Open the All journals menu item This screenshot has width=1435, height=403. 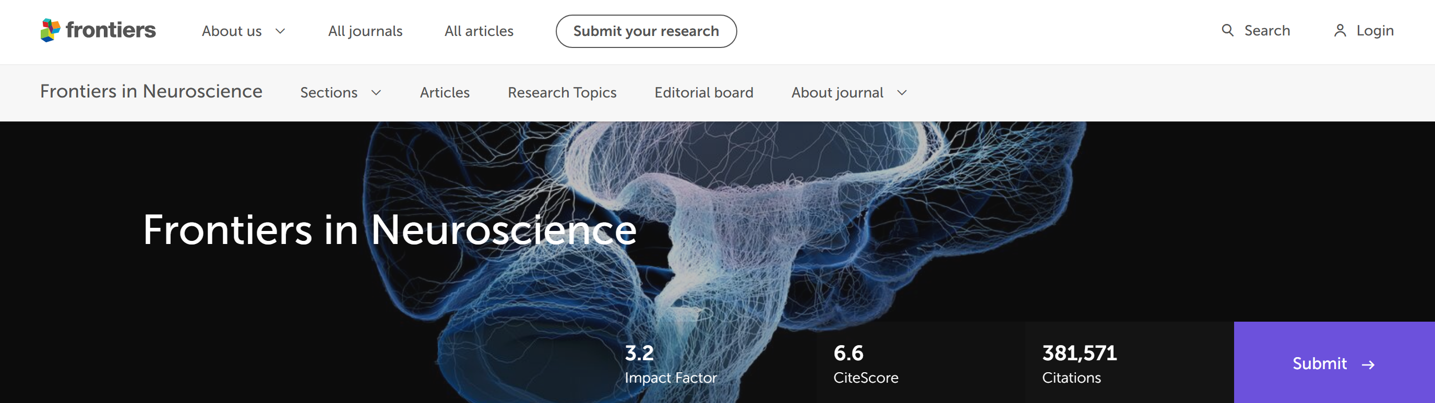click(365, 31)
